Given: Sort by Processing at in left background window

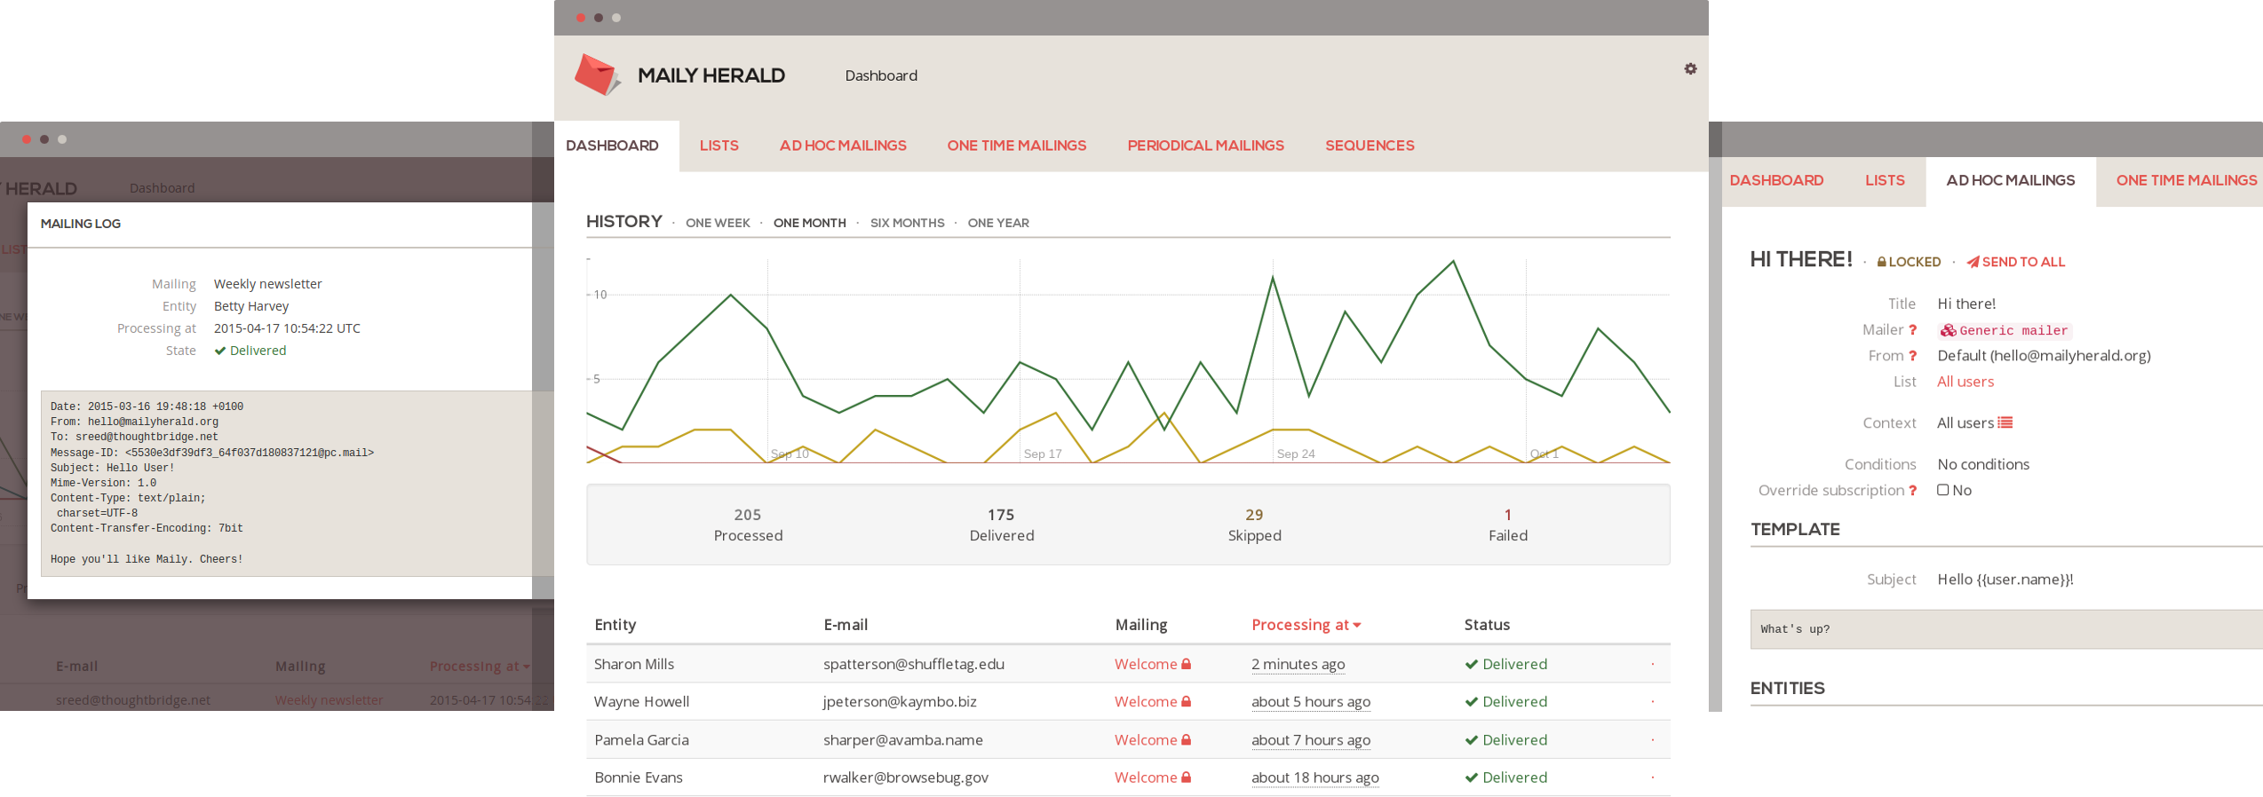Looking at the screenshot, I should 480,667.
